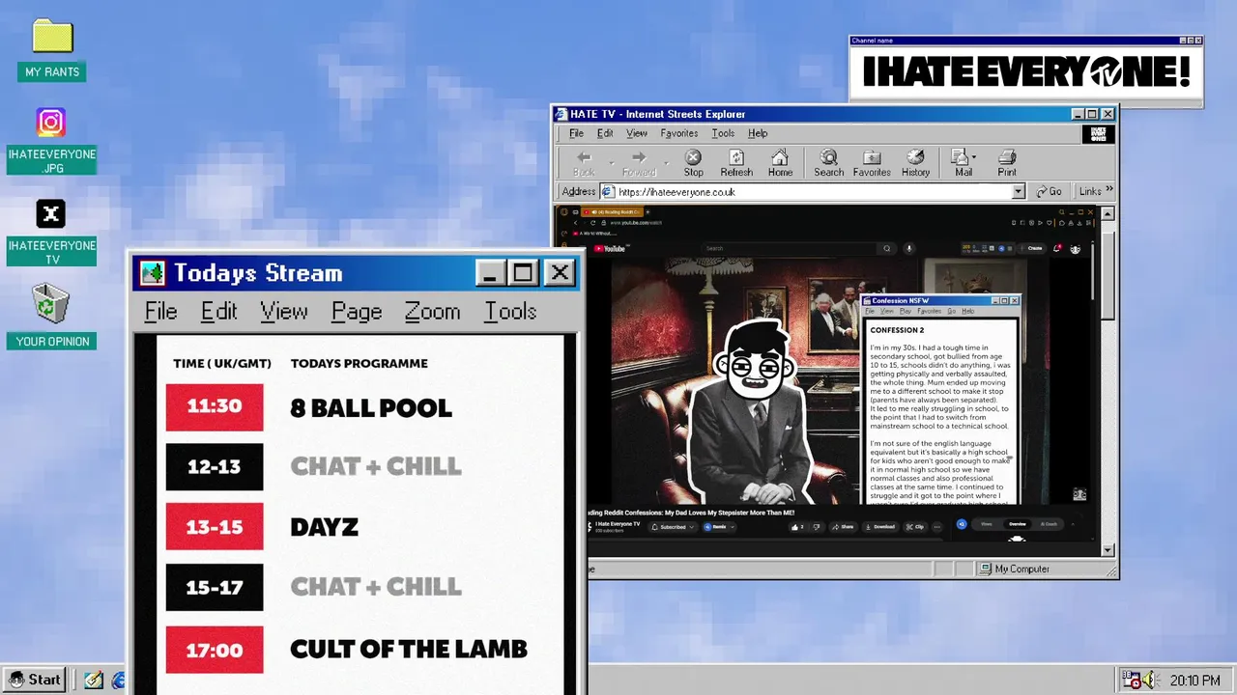
Task: Click the YouTube search magnifier icon
Action: click(x=887, y=248)
